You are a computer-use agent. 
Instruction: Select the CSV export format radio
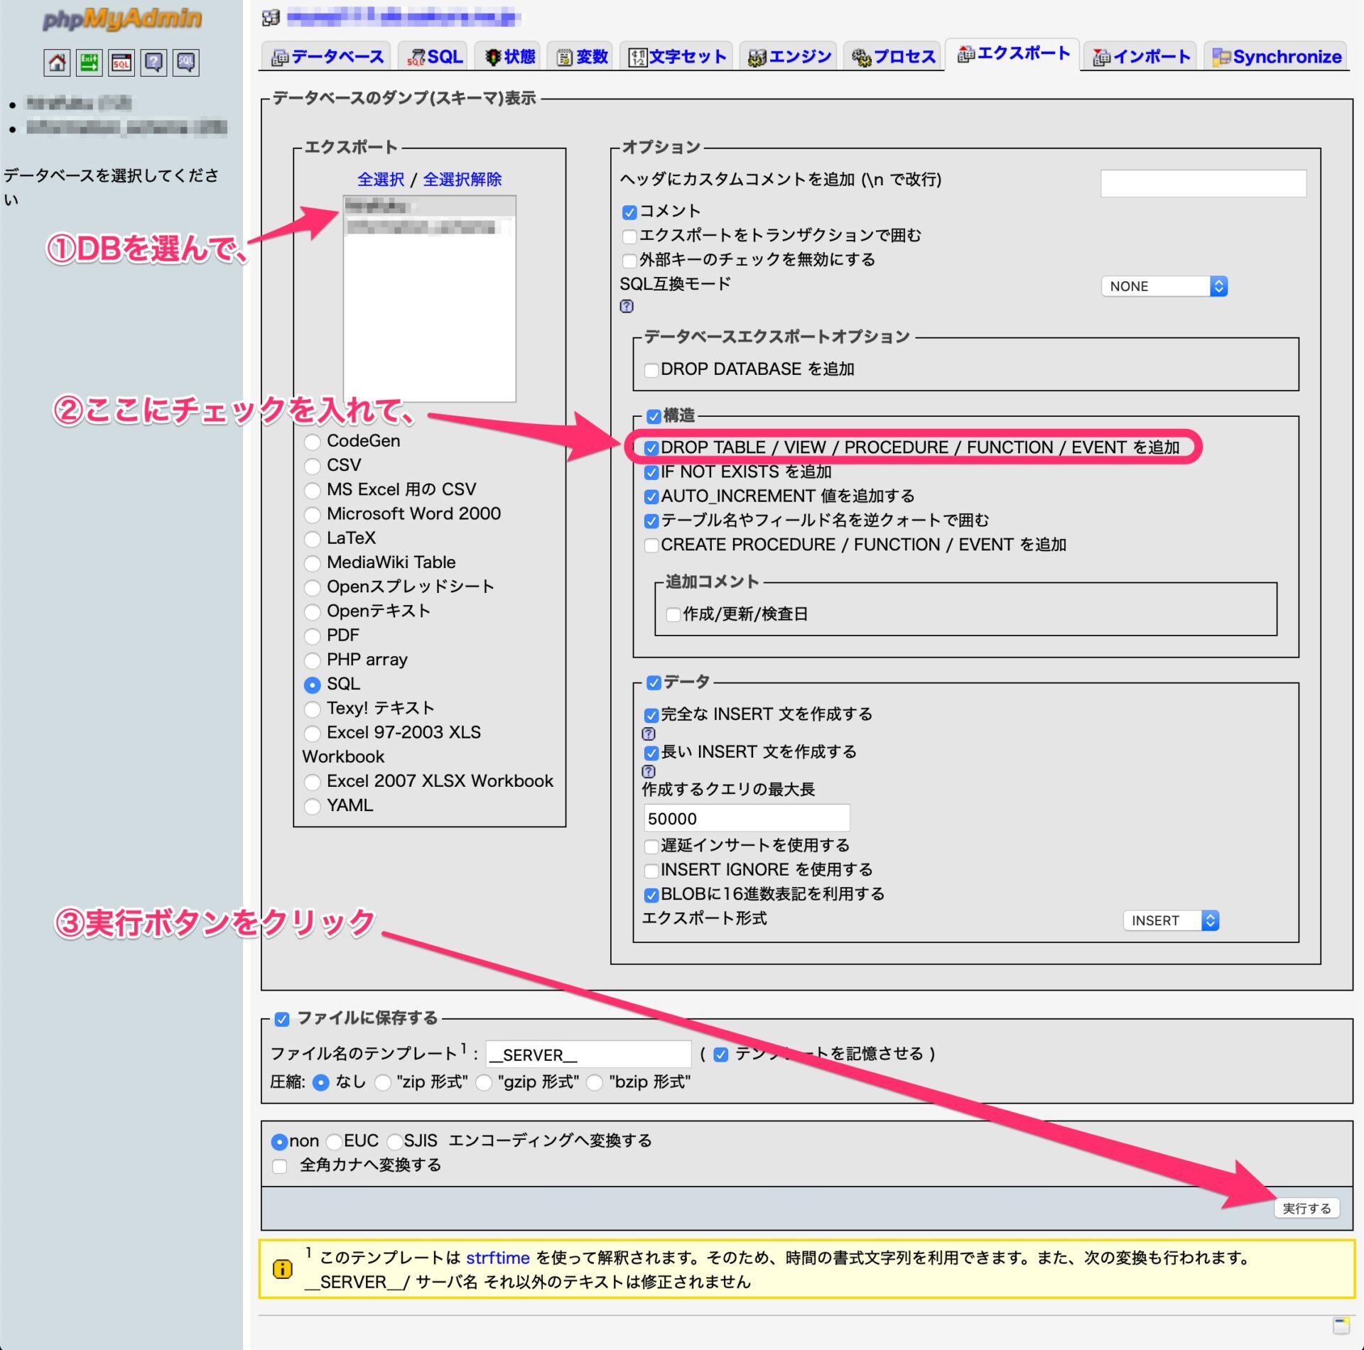312,466
